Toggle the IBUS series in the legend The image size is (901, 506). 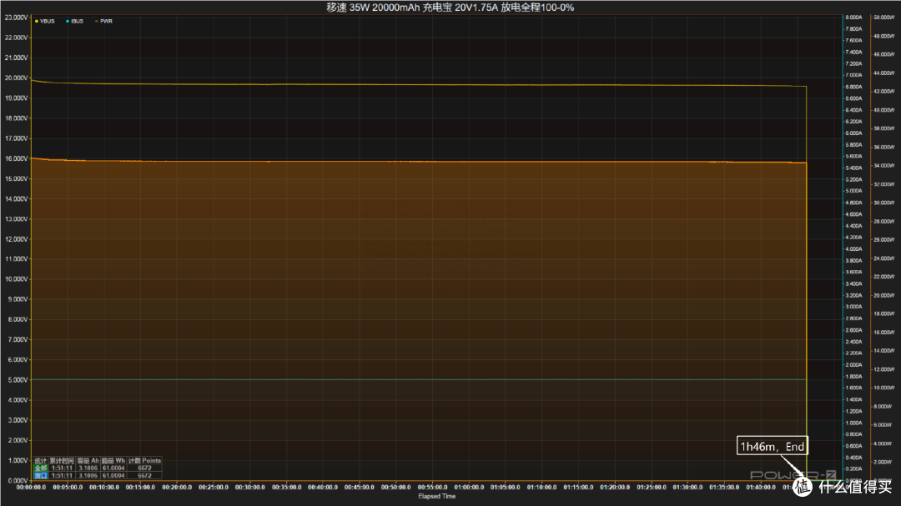click(75, 21)
